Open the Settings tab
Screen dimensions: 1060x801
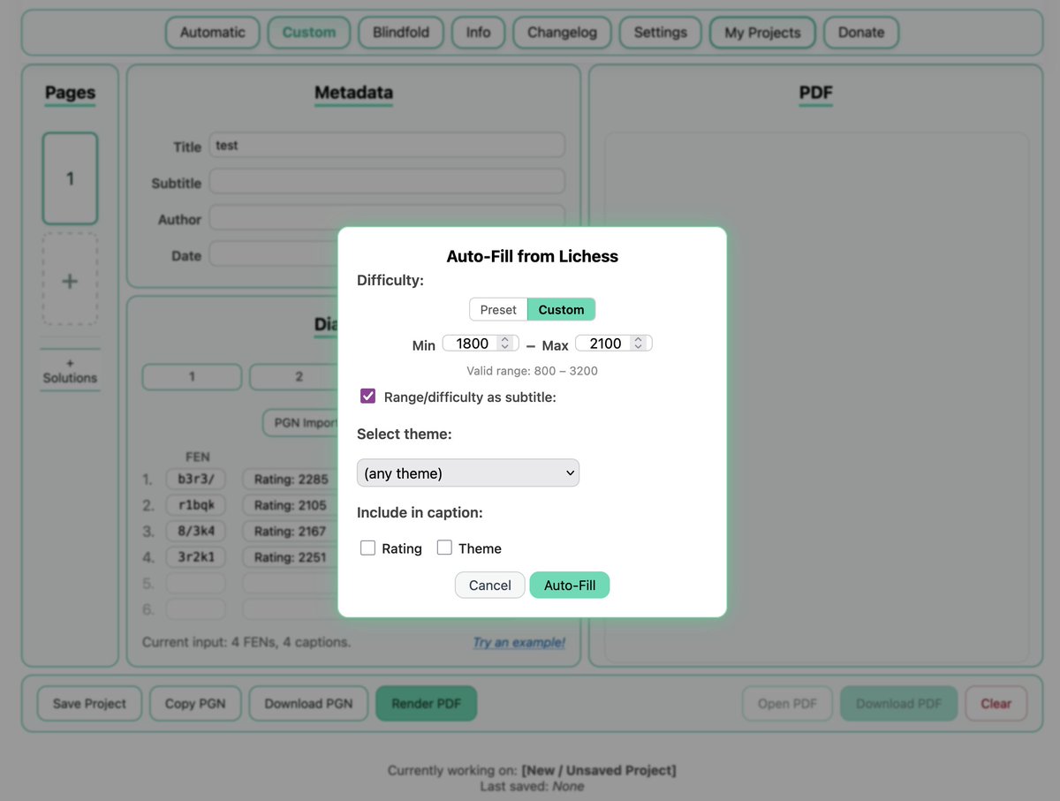point(661,33)
